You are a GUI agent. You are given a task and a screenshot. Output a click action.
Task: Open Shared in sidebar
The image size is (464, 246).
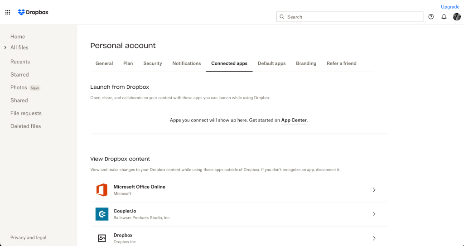pyautogui.click(x=19, y=101)
